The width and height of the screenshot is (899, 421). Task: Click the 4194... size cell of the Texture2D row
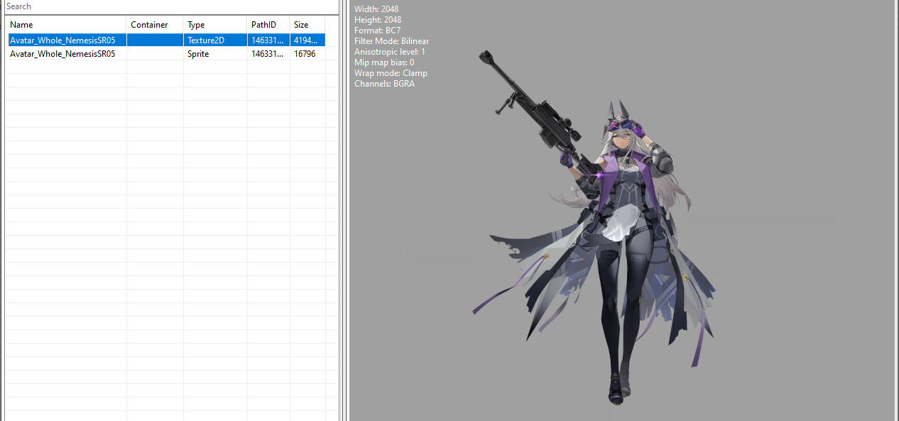click(307, 40)
